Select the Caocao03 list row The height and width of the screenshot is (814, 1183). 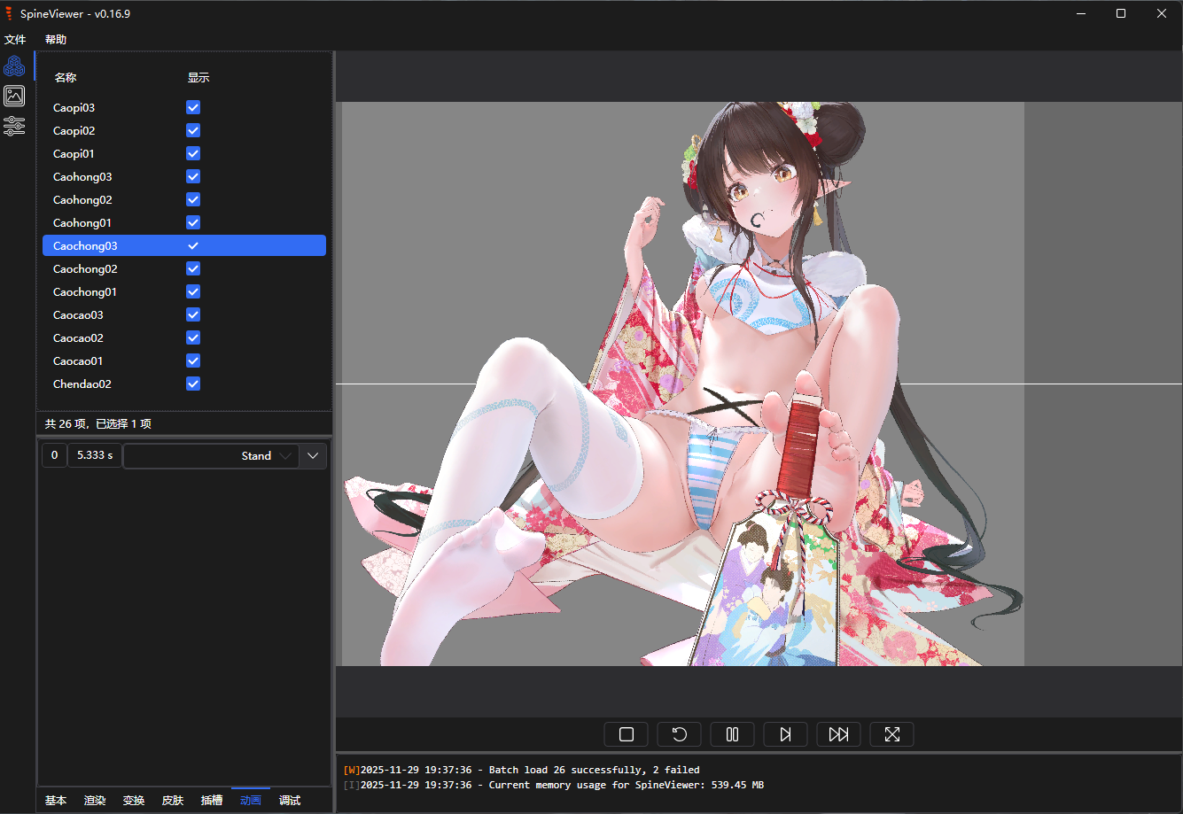coord(184,314)
